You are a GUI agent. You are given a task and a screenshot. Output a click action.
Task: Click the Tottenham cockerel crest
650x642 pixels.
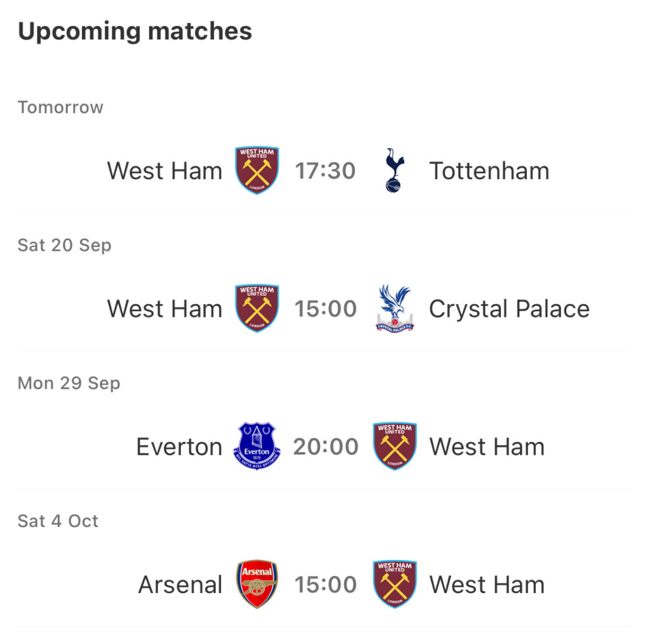coord(395,170)
